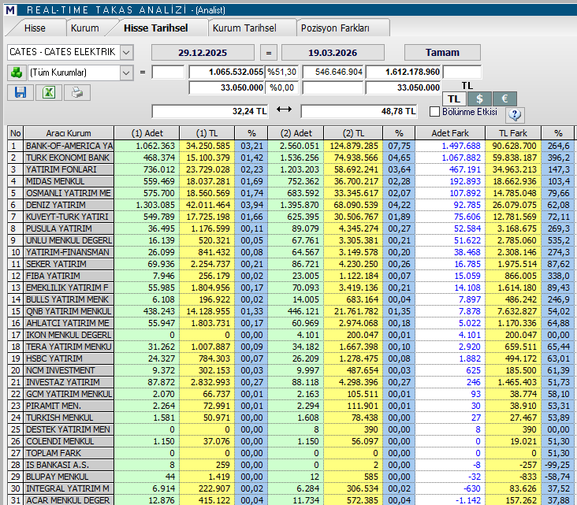Screen dimensions: 577x505
Task: Select ACAR MENKUL DEGER row
Action: pyautogui.click(x=291, y=500)
